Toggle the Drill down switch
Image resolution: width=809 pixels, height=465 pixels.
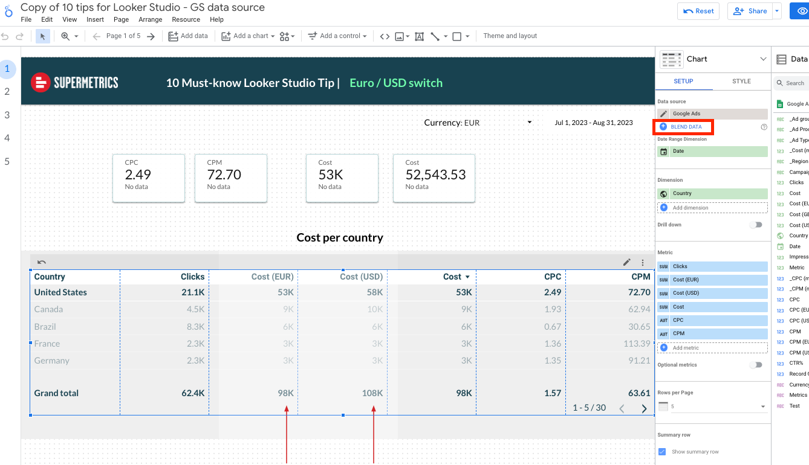tap(755, 225)
